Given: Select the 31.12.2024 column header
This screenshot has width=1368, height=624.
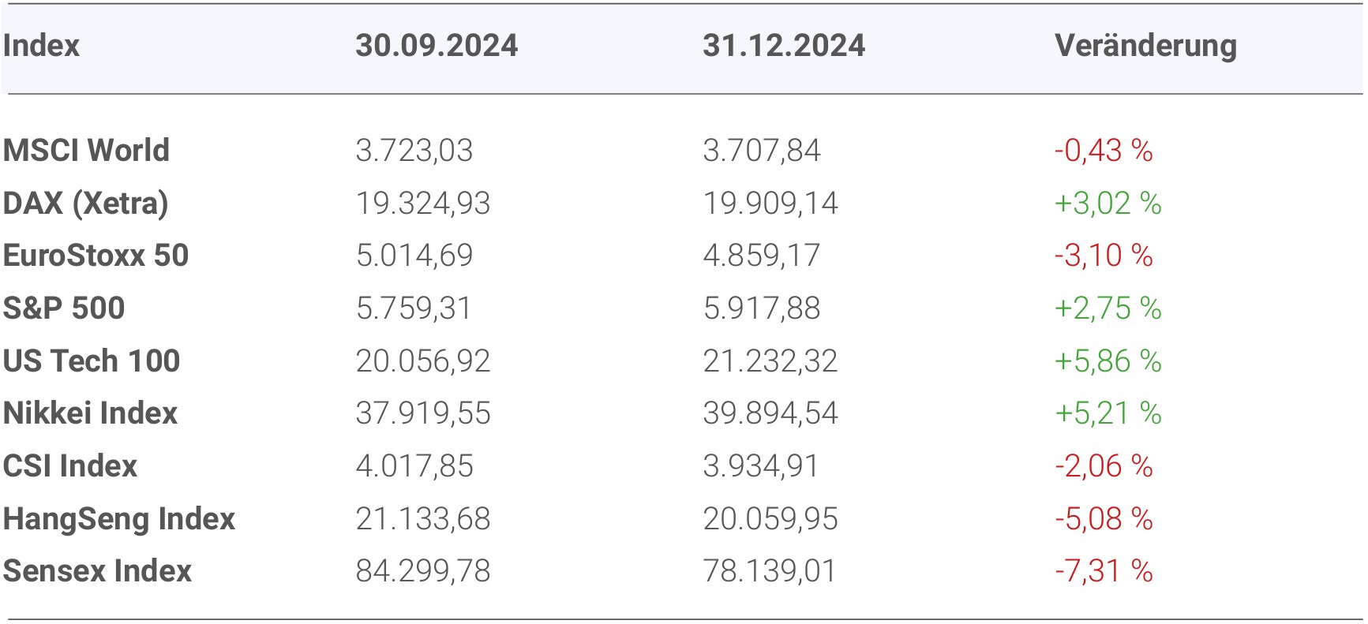Looking at the screenshot, I should click(x=784, y=46).
